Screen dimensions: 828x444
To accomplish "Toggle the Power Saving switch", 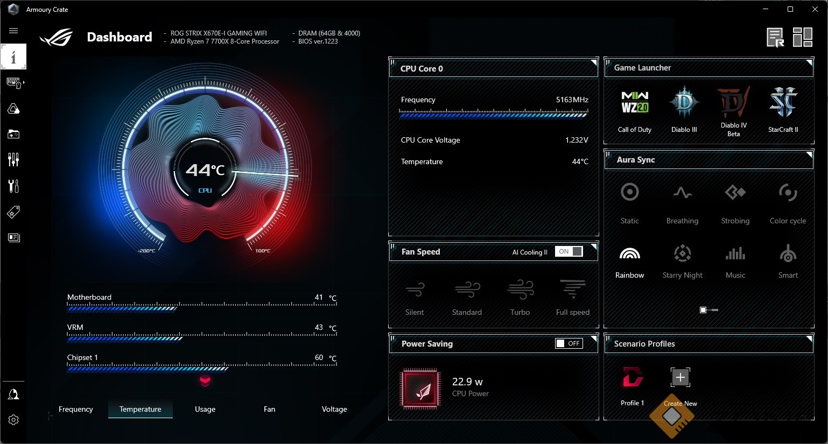I will [x=569, y=343].
